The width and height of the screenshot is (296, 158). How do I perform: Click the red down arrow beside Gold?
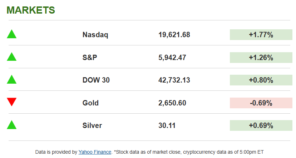(12, 102)
